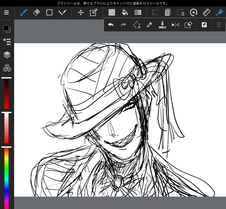Select the Gradient tool

pos(138,12)
